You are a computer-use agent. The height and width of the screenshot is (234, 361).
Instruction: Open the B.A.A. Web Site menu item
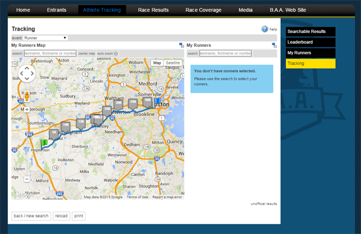pyautogui.click(x=288, y=10)
